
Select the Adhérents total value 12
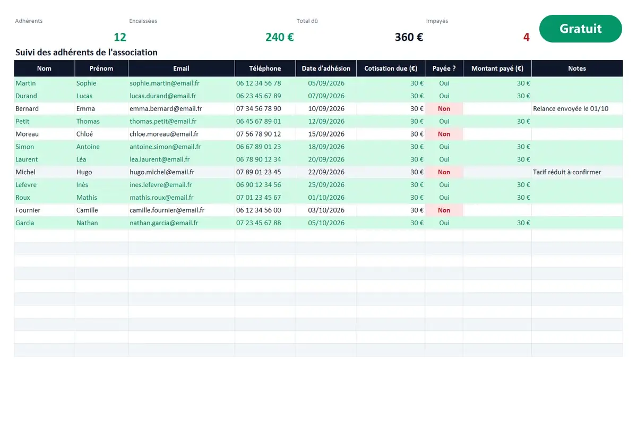(120, 37)
